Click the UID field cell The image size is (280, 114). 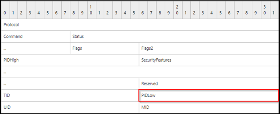click(x=70, y=107)
